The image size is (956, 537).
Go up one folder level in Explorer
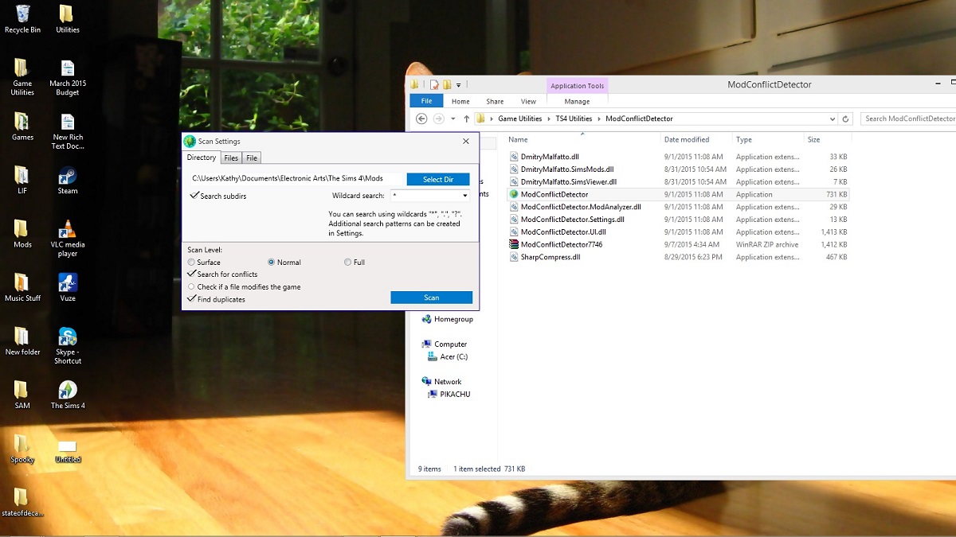(x=467, y=119)
